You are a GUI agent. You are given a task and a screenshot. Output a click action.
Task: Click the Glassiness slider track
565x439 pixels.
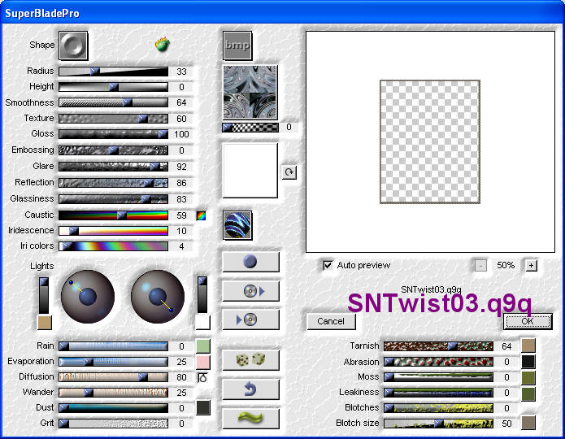pyautogui.click(x=113, y=199)
